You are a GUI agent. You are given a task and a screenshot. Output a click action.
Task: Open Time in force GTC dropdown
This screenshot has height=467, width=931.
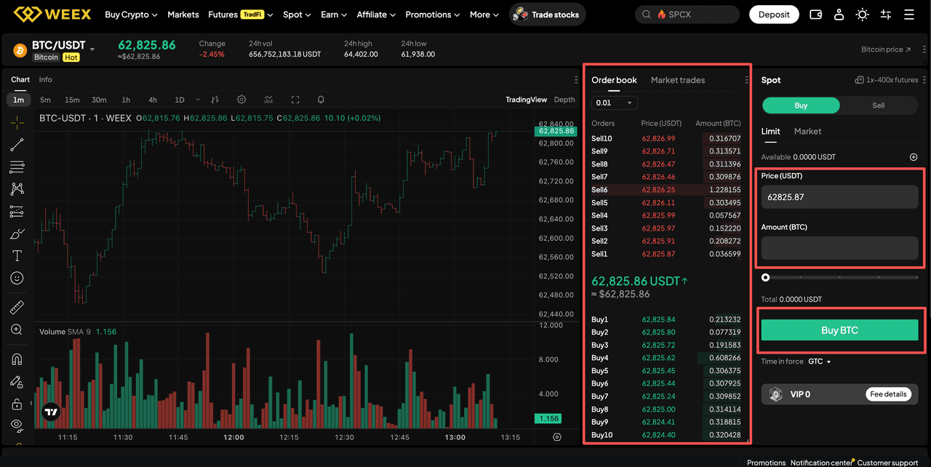(x=820, y=362)
